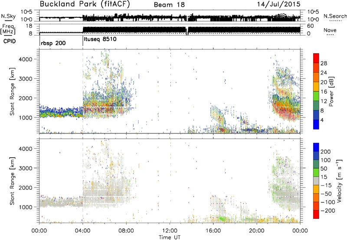Click the Power [dB] color bar title

click(x=331, y=91)
